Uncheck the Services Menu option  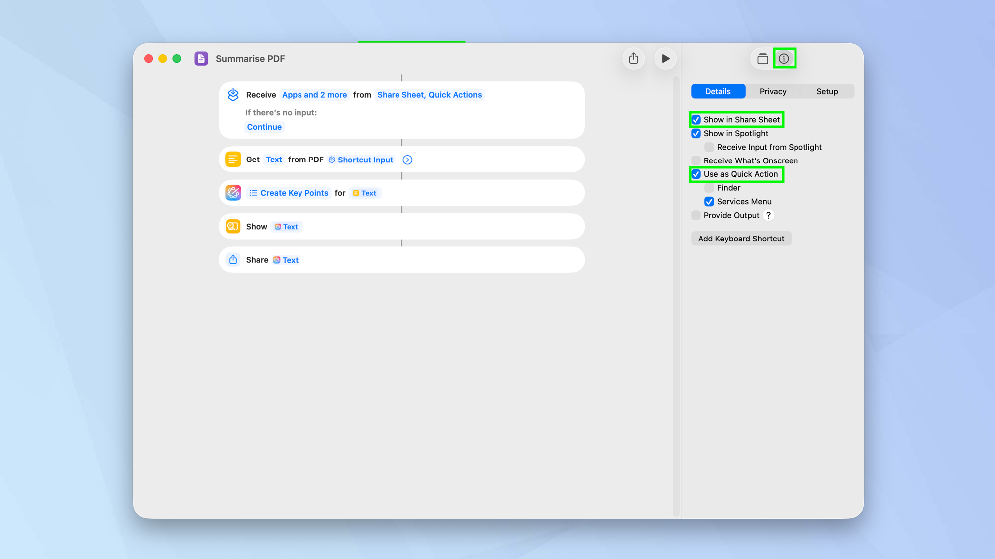coord(709,201)
